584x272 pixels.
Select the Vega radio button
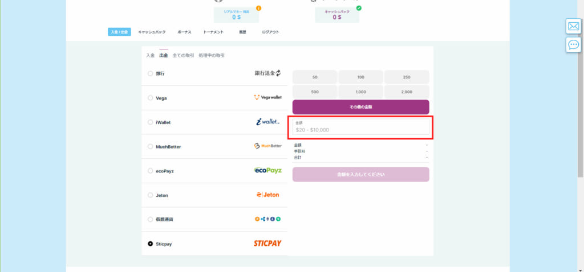point(150,98)
